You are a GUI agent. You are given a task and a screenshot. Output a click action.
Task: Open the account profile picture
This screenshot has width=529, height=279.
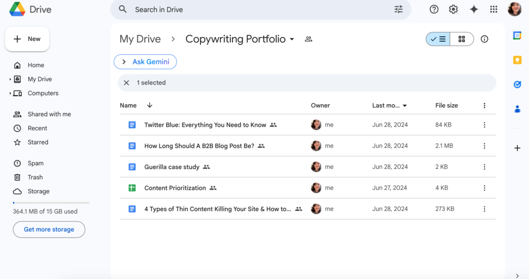[x=515, y=9]
